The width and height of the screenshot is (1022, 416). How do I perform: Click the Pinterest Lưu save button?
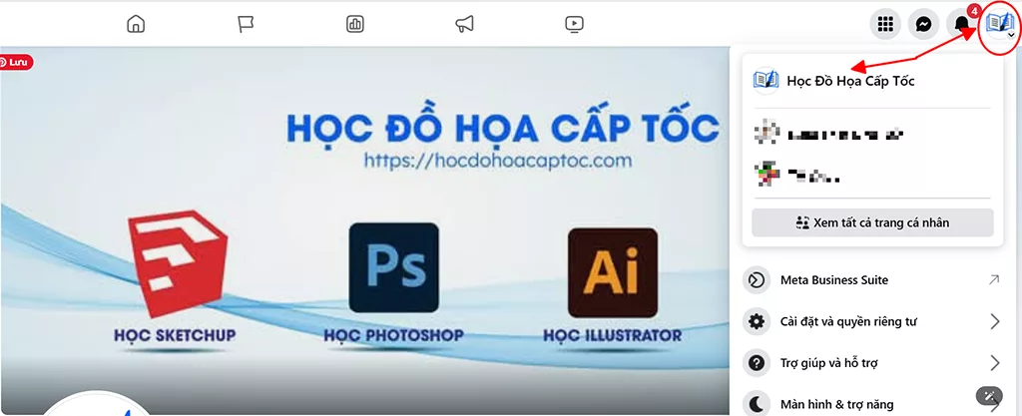16,62
